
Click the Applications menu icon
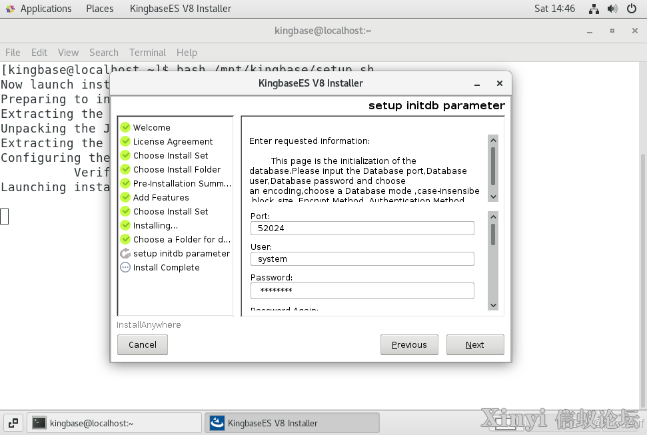coord(10,9)
